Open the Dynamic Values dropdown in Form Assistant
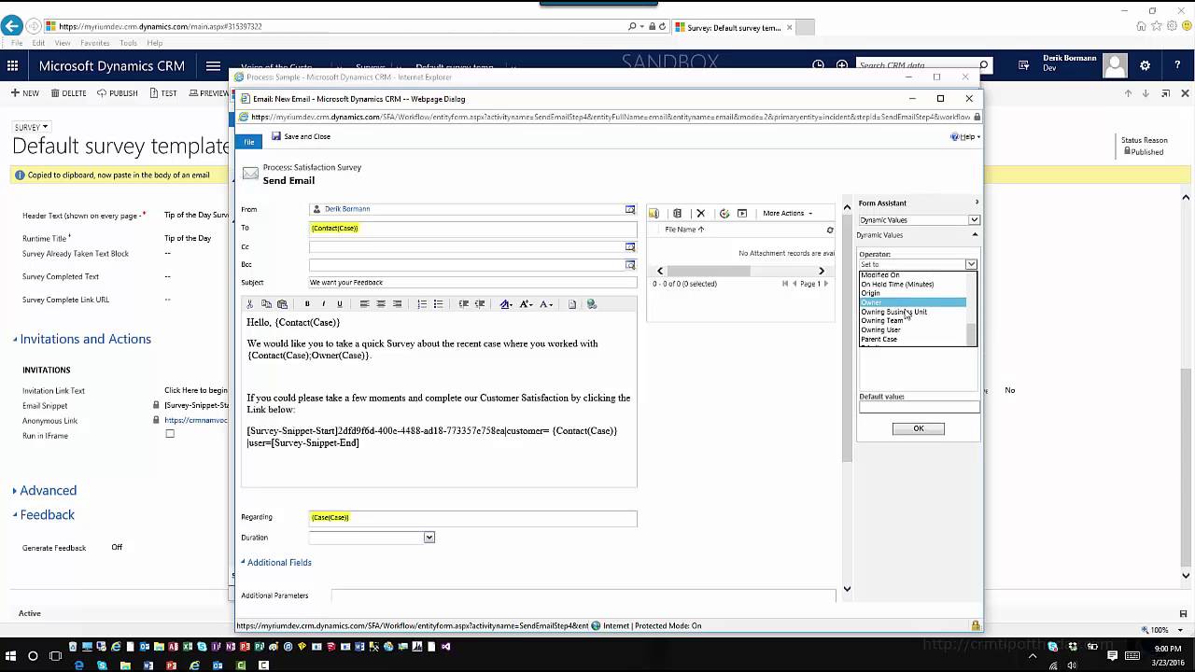This screenshot has width=1195, height=672. (x=918, y=220)
